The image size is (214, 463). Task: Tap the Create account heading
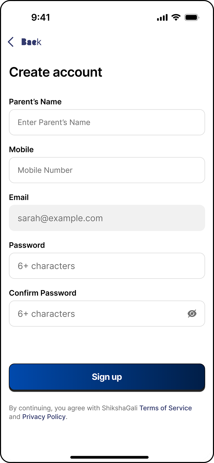coord(56,72)
